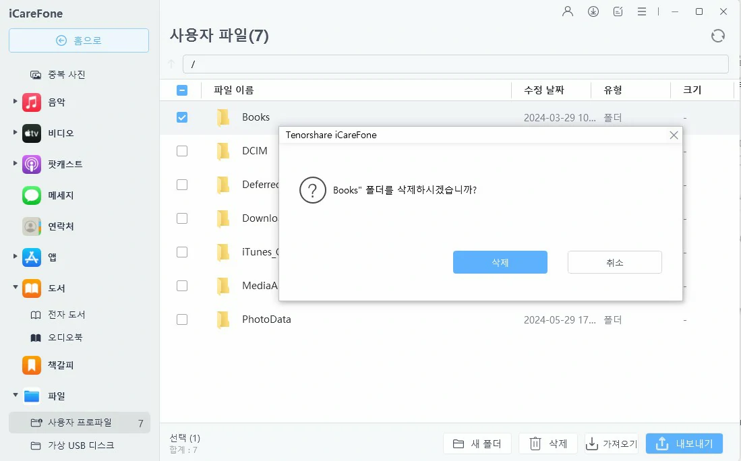
Task: Open the PhotoData folder
Action: [x=266, y=319]
